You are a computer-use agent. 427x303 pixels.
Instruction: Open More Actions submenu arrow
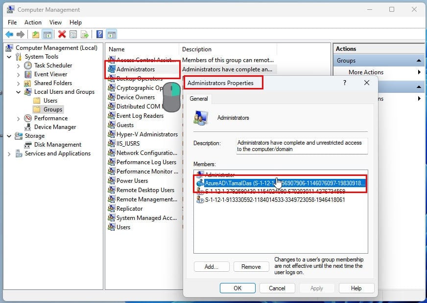pos(419,72)
